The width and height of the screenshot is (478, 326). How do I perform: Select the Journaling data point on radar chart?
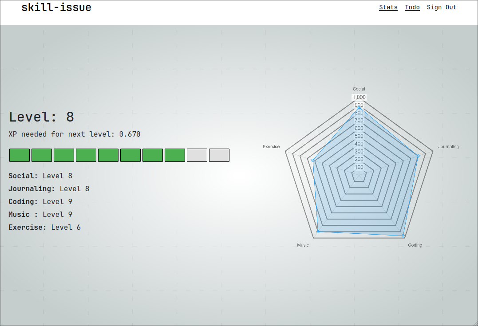pos(418,156)
